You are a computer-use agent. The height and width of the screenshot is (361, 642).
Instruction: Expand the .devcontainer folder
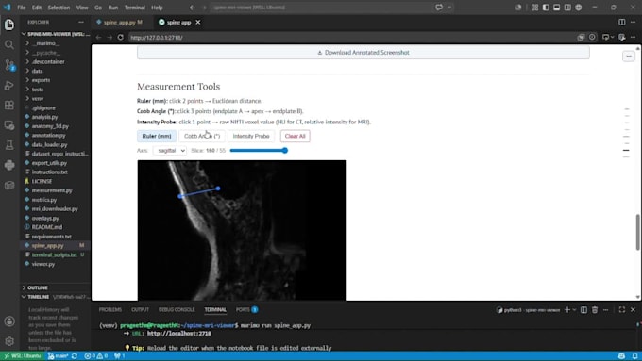pyautogui.click(x=48, y=61)
